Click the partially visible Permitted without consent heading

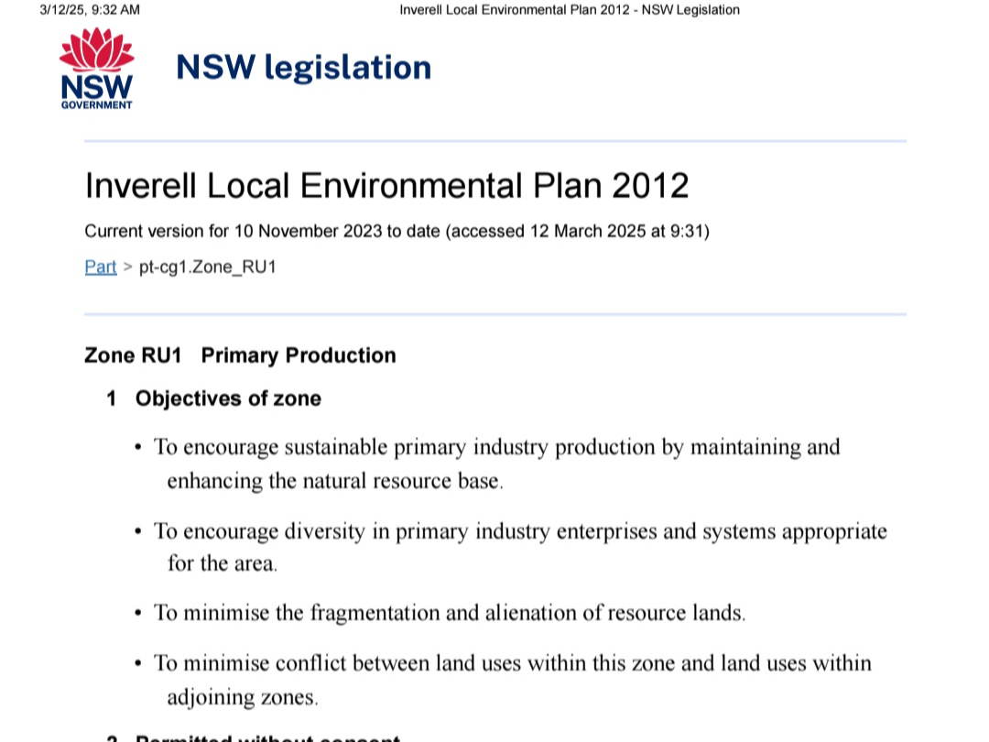(x=266, y=737)
